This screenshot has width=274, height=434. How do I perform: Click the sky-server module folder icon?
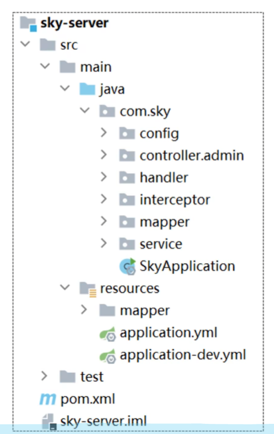(x=28, y=24)
